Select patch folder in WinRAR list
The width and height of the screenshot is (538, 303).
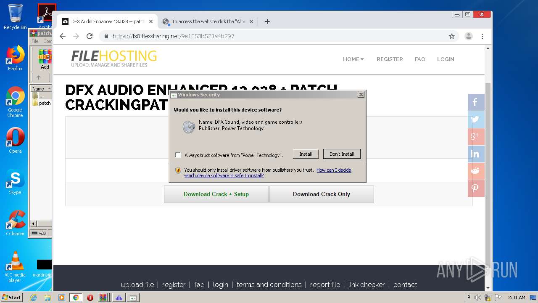click(x=42, y=103)
